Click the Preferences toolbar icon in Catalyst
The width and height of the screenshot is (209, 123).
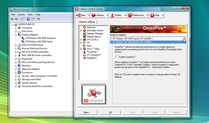click(x=130, y=15)
